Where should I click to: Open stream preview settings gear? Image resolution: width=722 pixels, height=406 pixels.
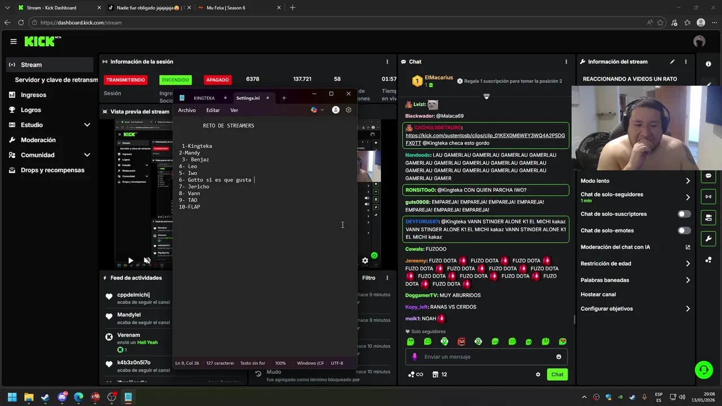click(365, 261)
